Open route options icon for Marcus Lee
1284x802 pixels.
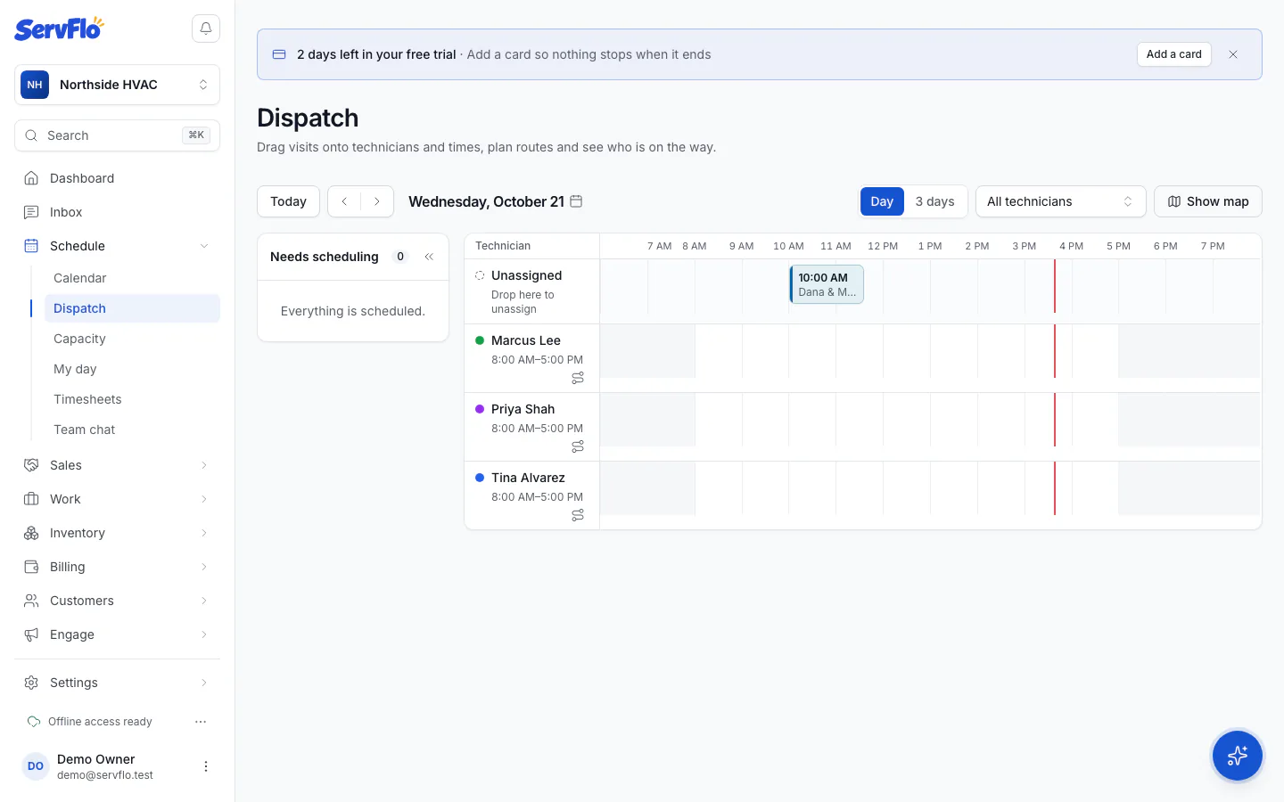tap(578, 378)
